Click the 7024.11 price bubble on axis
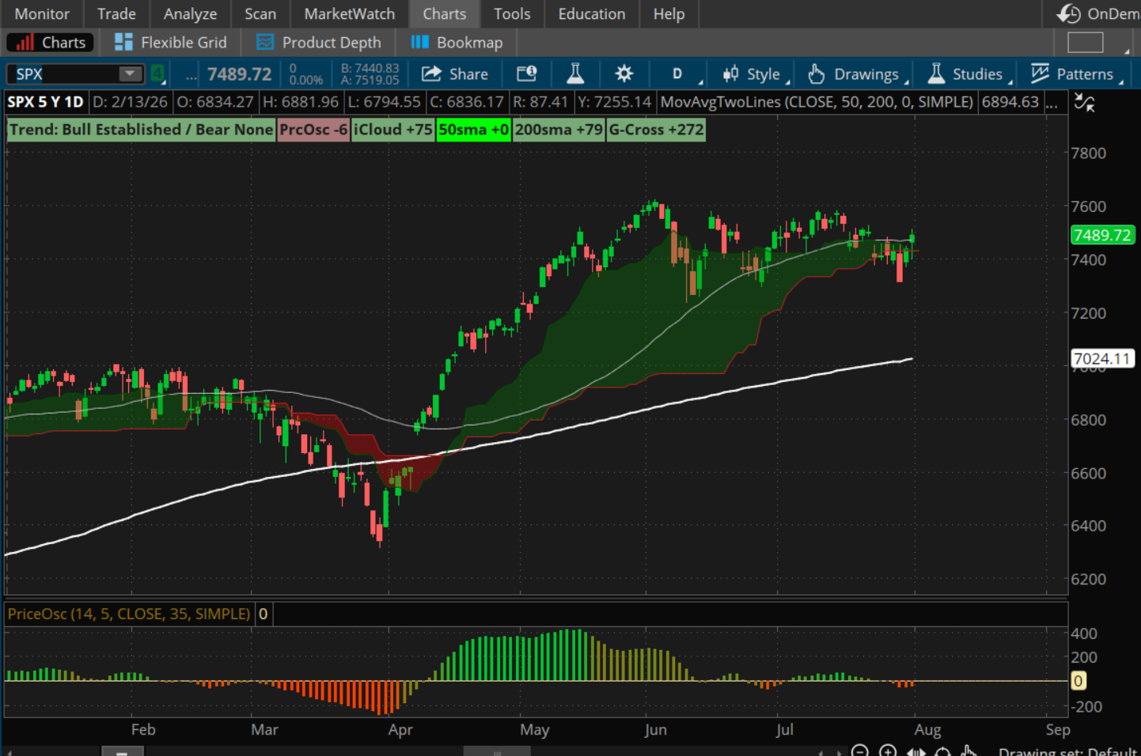 1102,359
